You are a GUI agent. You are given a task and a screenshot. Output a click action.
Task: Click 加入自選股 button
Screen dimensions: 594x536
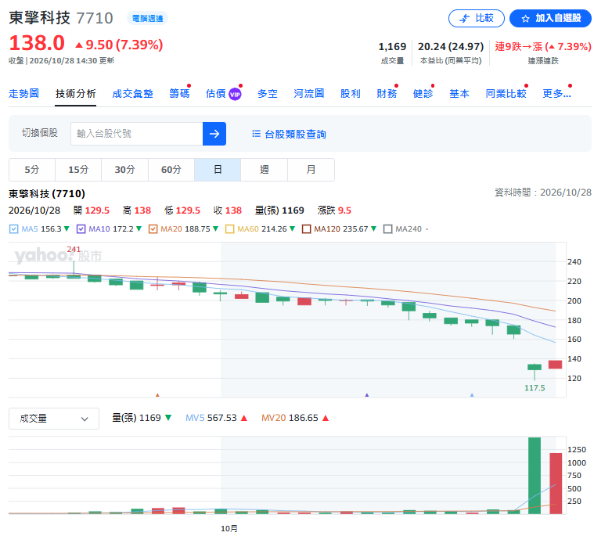550,18
